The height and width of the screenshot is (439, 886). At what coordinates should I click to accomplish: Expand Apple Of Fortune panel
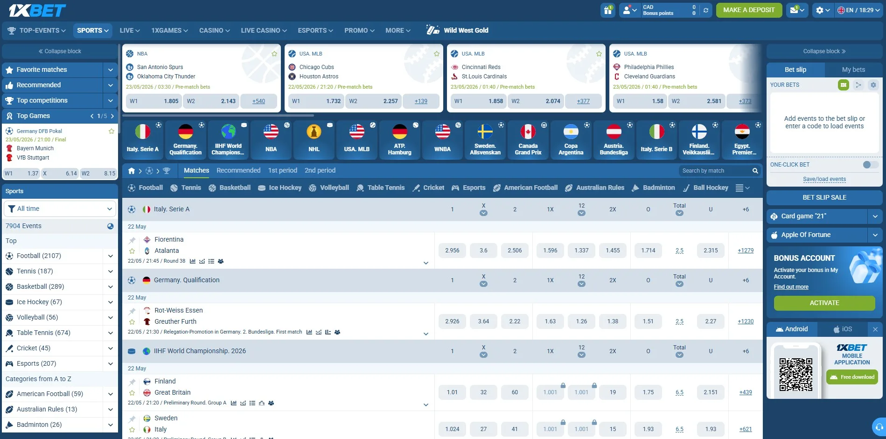(x=875, y=235)
